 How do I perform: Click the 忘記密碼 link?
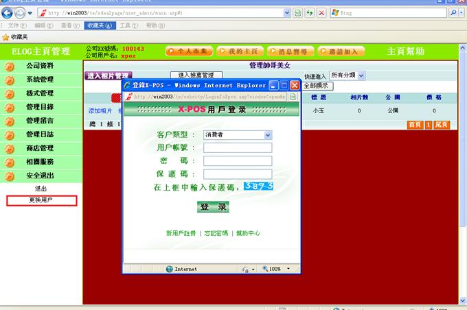click(216, 233)
